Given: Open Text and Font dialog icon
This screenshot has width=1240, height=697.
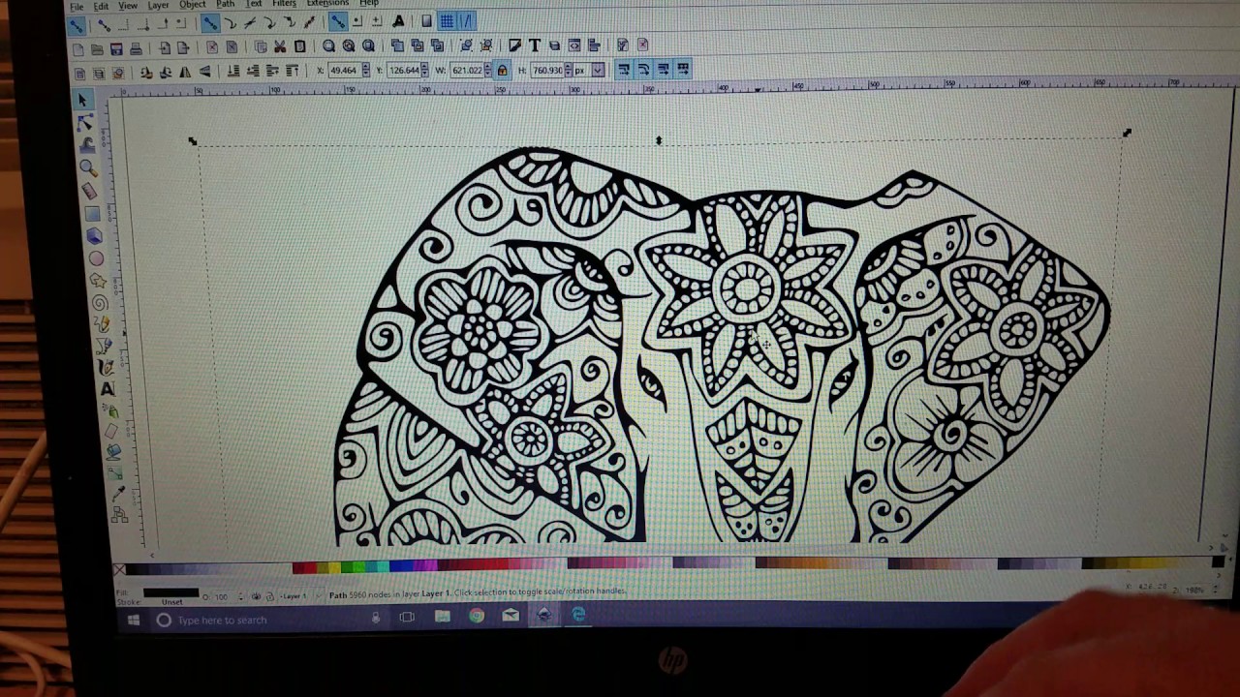Looking at the screenshot, I should pyautogui.click(x=535, y=45).
